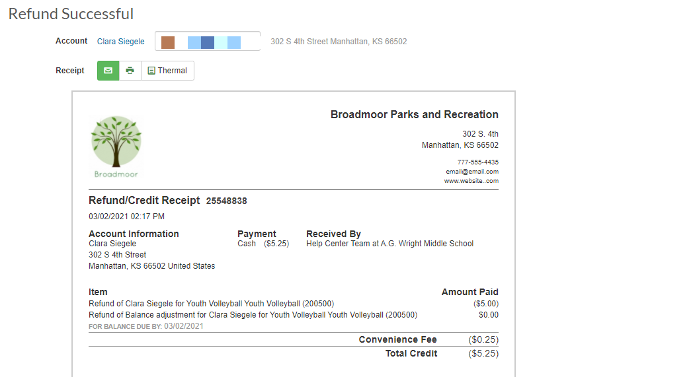
Task: Click the balance due by date 03/02/2021
Action: (183, 326)
